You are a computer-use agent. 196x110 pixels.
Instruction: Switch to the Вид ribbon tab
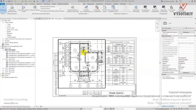(84, 4)
